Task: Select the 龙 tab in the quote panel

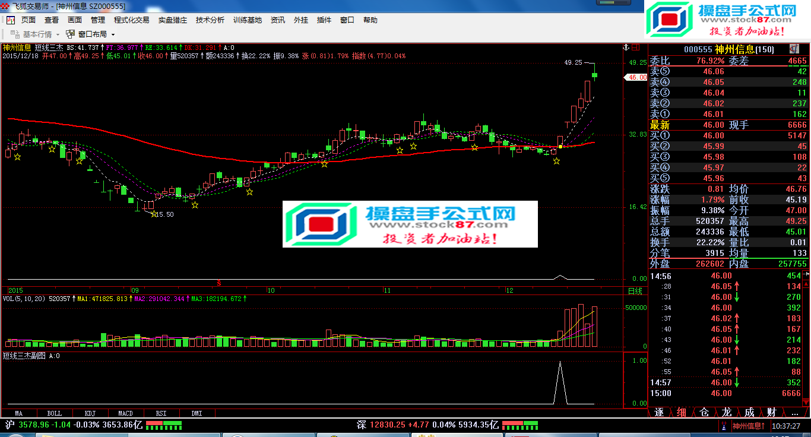Action: [727, 412]
